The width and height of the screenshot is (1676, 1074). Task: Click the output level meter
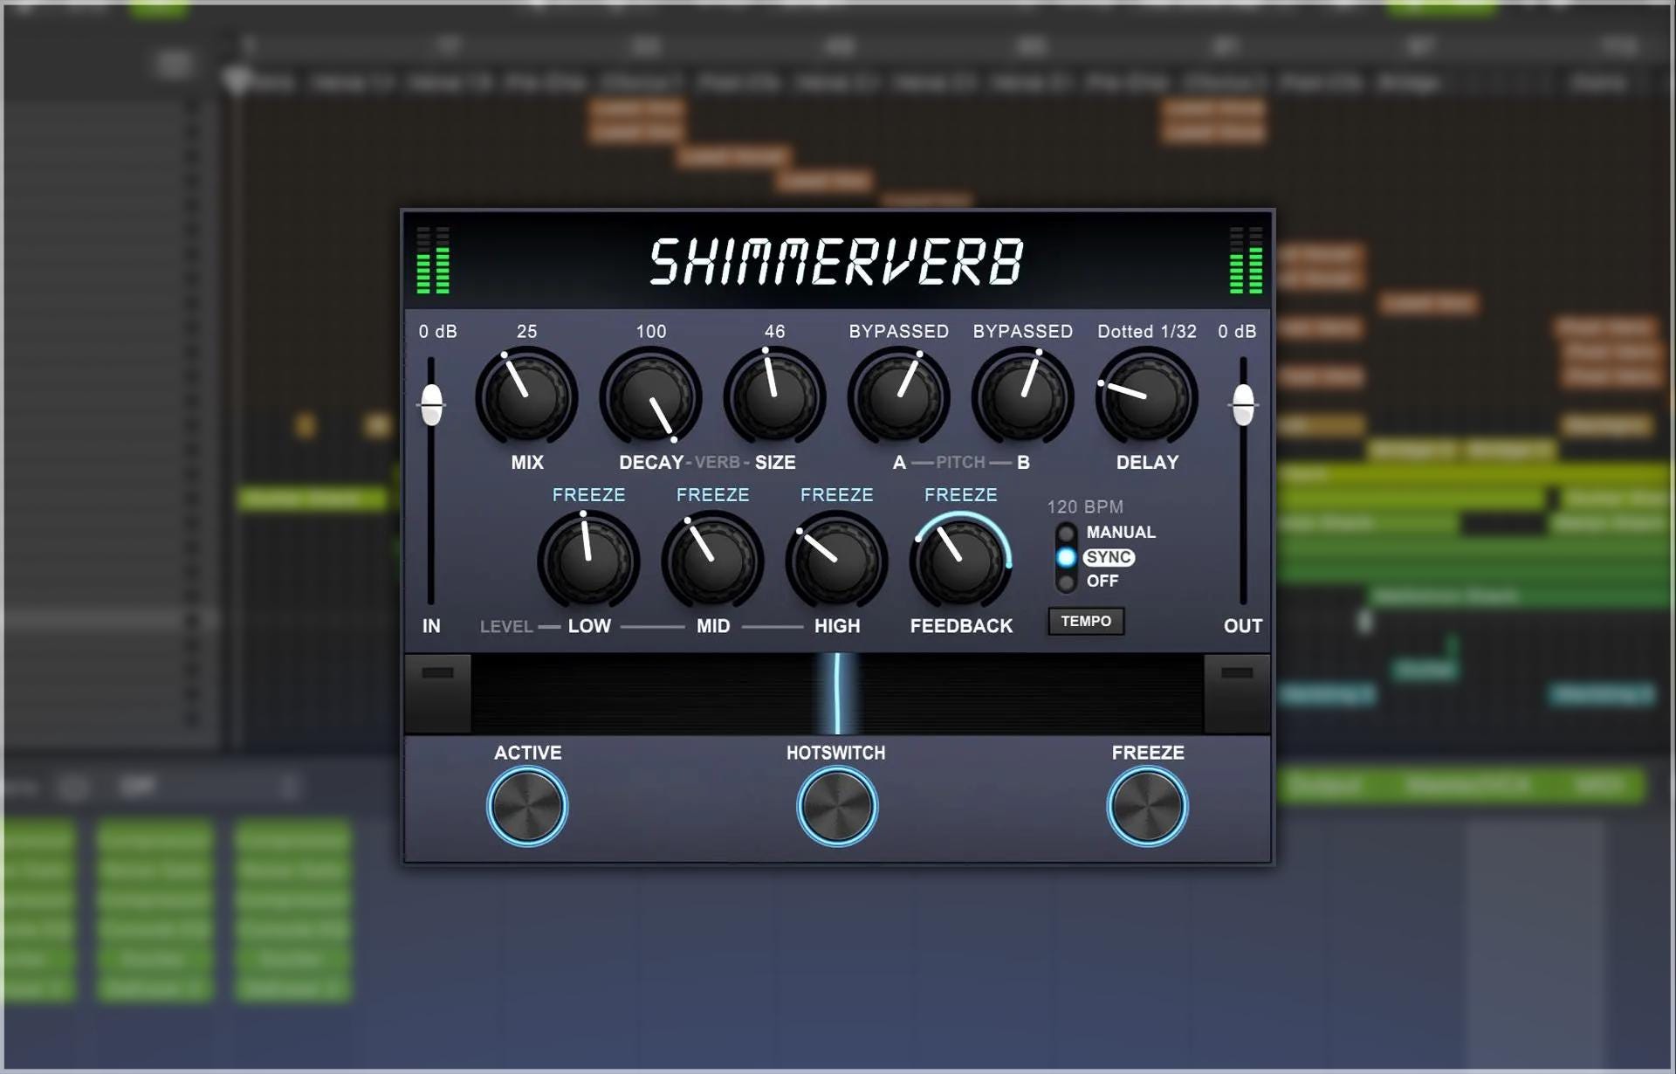(x=1246, y=260)
